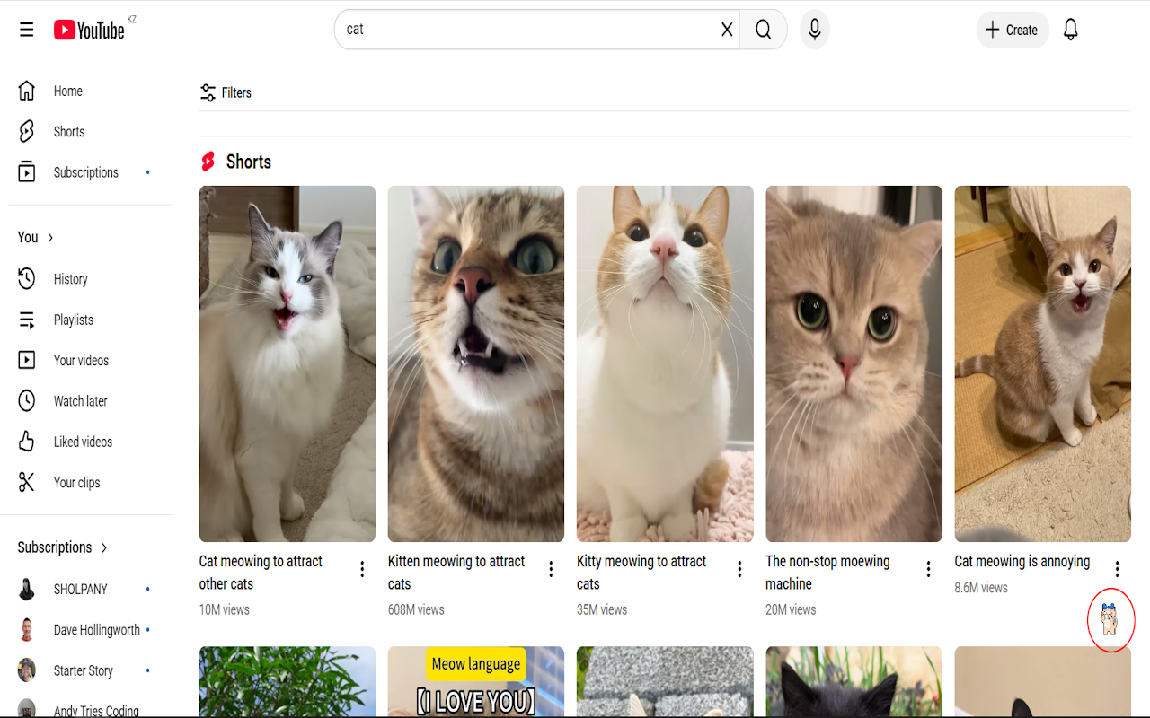Open Shorts from the sidebar
Image resolution: width=1150 pixels, height=718 pixels.
(68, 132)
